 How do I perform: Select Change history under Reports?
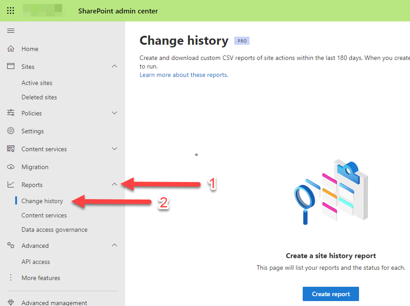tap(42, 201)
